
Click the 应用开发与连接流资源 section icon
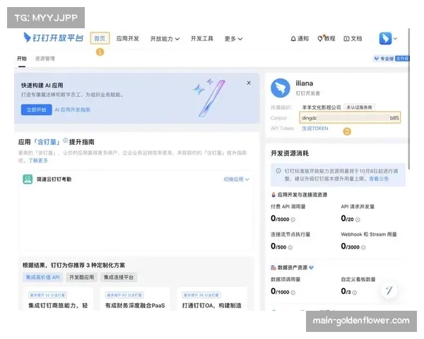tap(273, 195)
